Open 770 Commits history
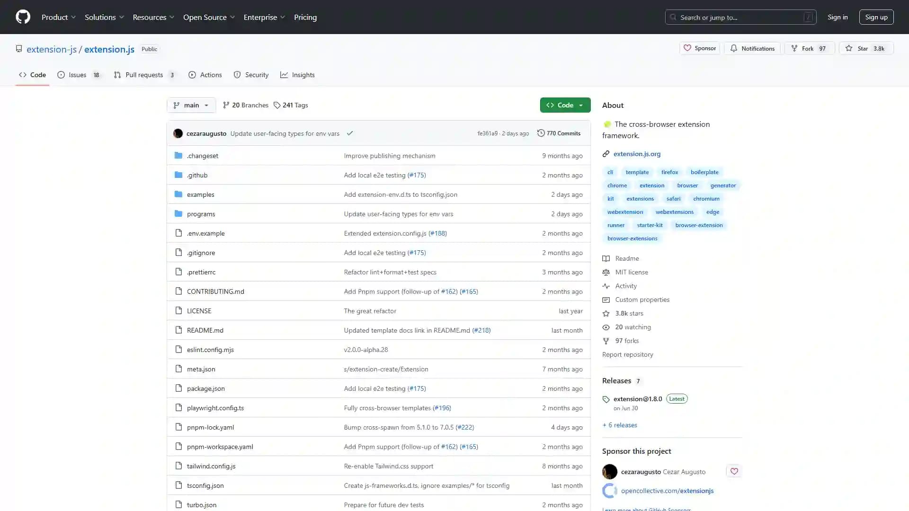The width and height of the screenshot is (909, 511). [x=559, y=133]
